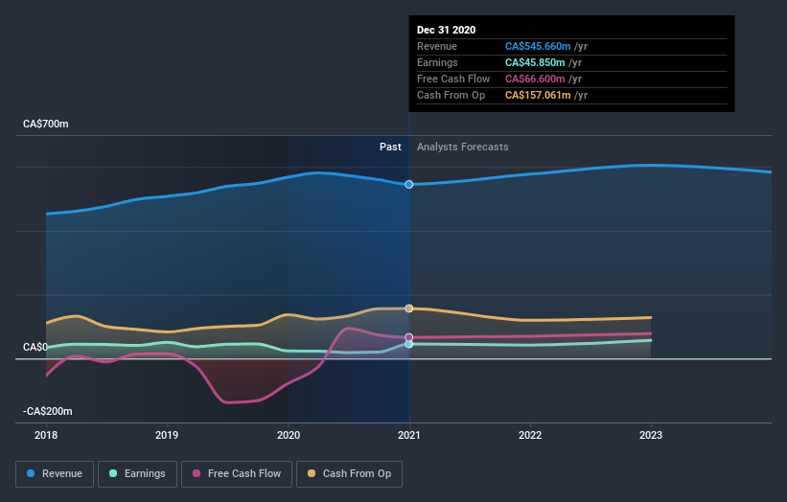Click the CA$700m y-axis label

pyautogui.click(x=46, y=124)
